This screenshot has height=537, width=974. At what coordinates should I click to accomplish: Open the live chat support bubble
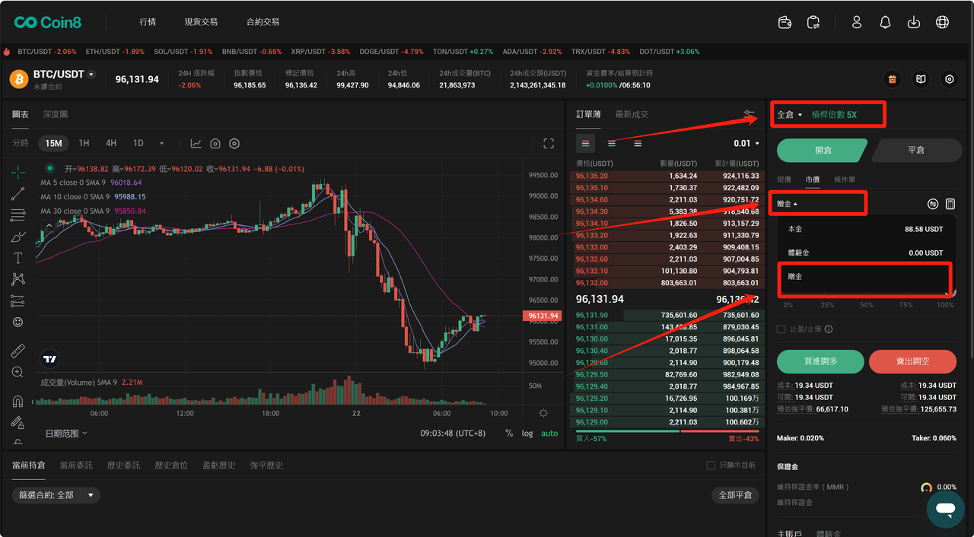945,509
